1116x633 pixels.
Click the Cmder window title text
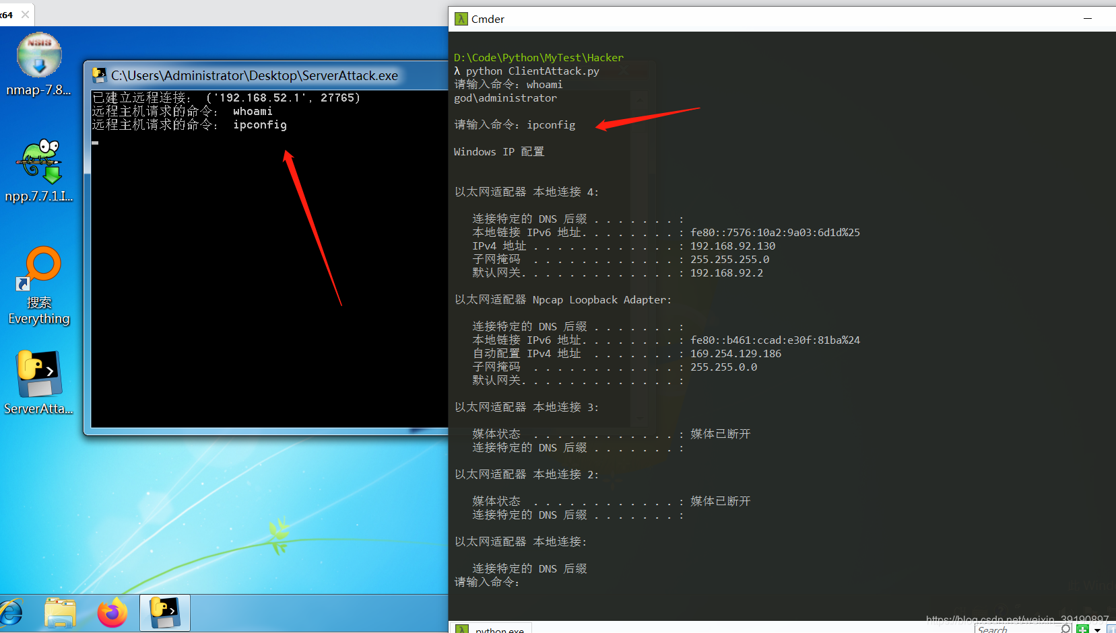[x=488, y=19]
